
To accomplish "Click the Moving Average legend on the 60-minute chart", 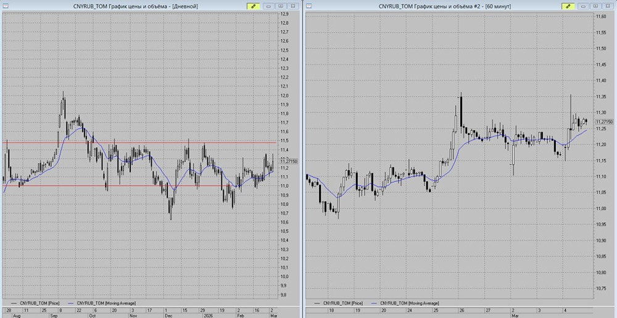I will coord(407,303).
